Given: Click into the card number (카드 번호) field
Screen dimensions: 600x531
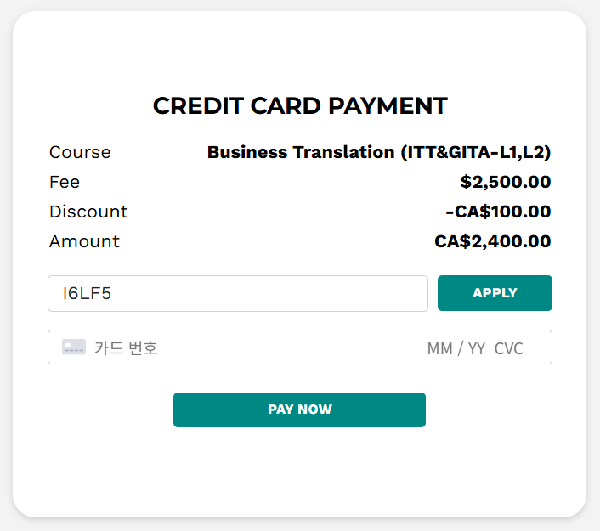Looking at the screenshot, I should [x=212, y=348].
